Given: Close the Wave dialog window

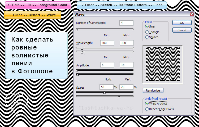Looking at the screenshot, I should [x=192, y=14].
